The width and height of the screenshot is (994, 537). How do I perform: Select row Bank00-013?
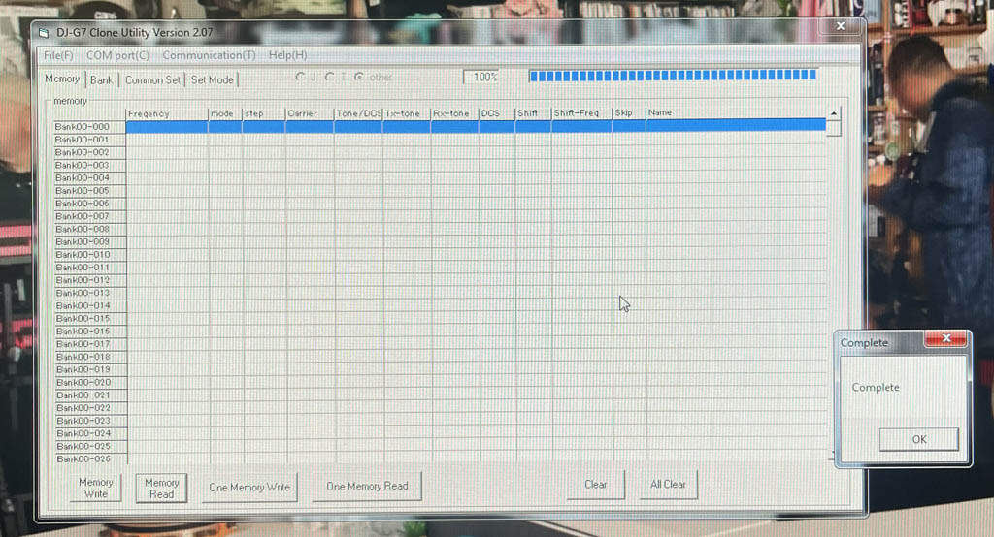click(90, 293)
